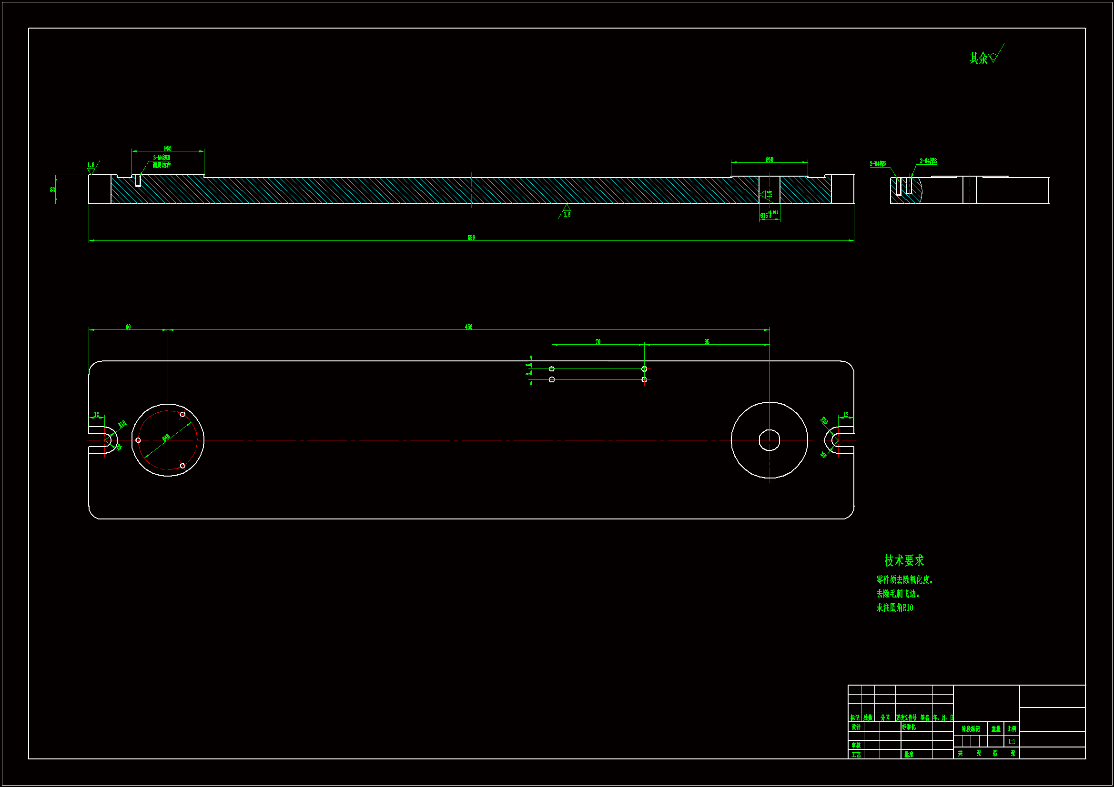Click the 1:1 scale cell in title block

pos(1012,741)
